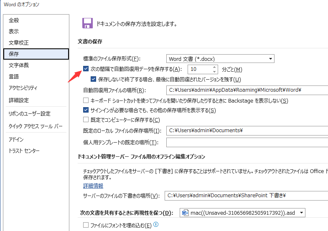Image resolution: width=328 pixels, height=231 pixels.
Task: Select the 保存 category
Action: tap(36, 54)
